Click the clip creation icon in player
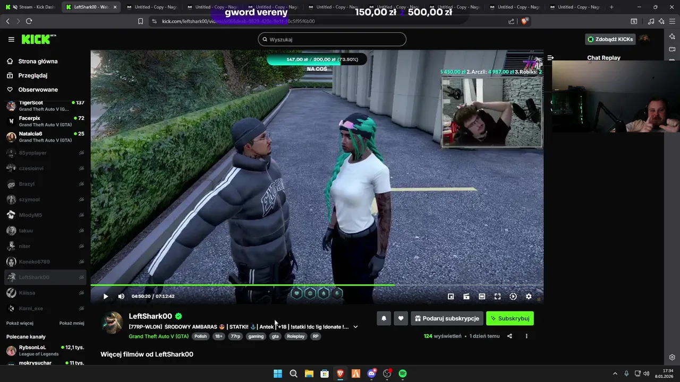680x382 pixels. point(466,297)
